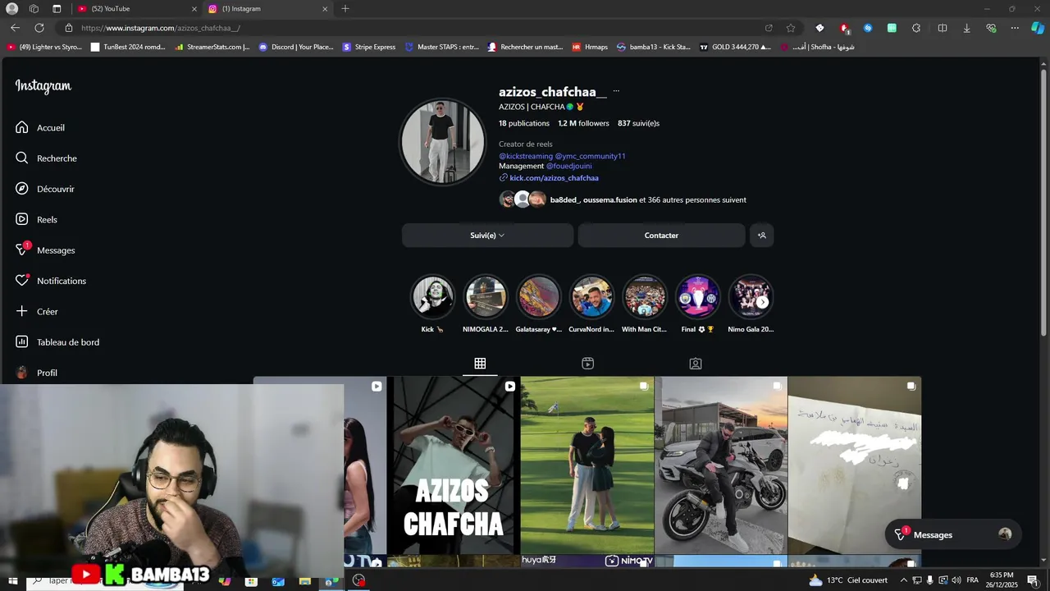Select the tagged photos tab

click(696, 364)
